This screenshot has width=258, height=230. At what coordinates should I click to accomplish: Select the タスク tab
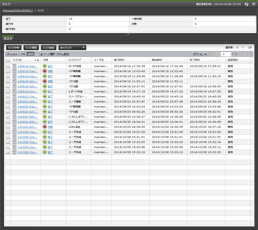tap(8, 38)
